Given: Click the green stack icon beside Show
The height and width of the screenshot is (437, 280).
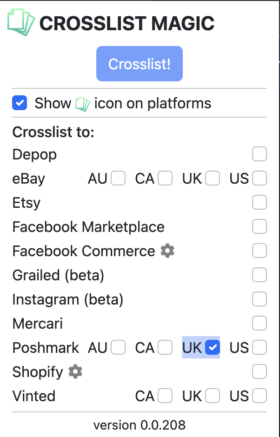Looking at the screenshot, I should click(83, 103).
